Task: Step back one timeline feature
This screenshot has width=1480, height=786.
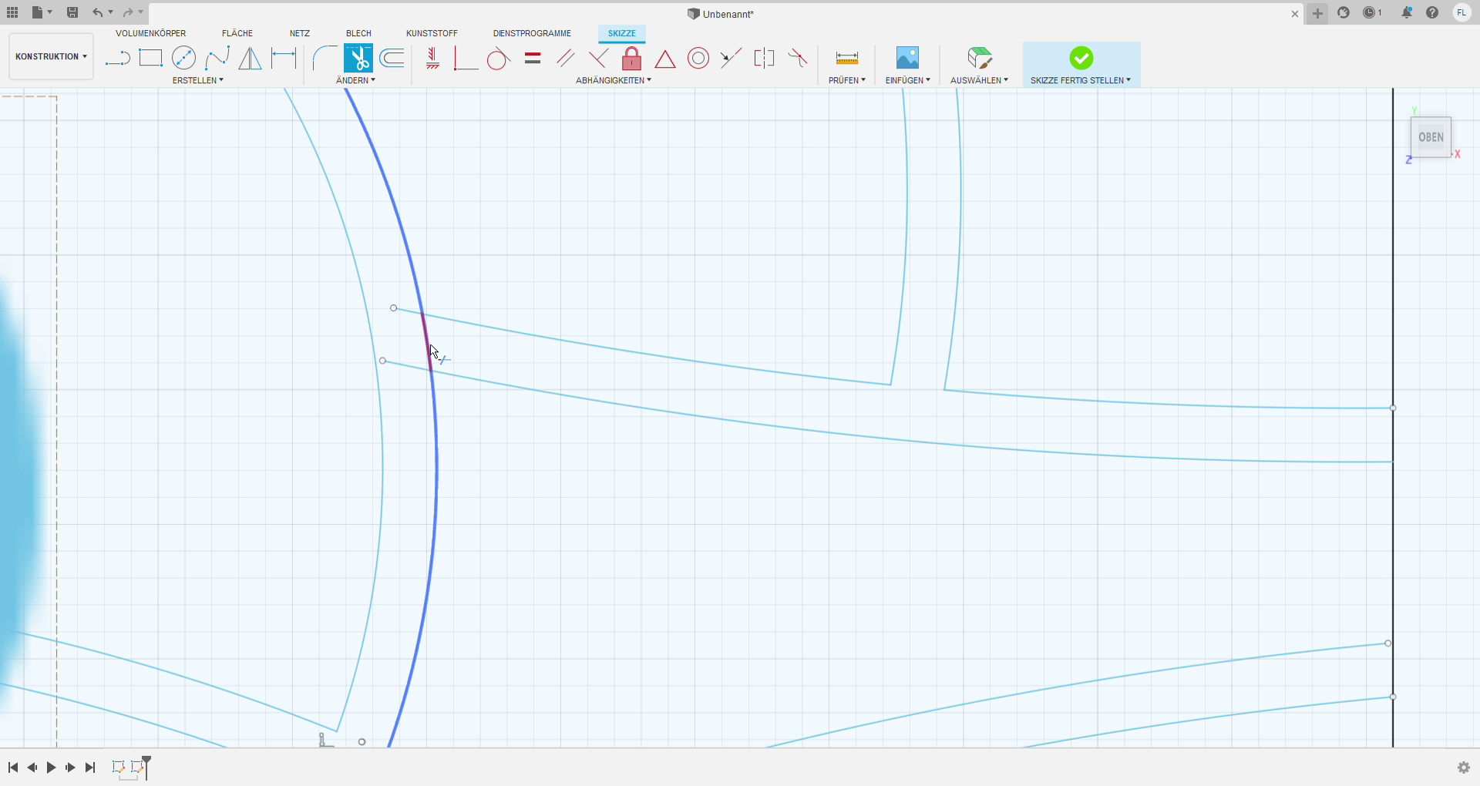Action: click(x=32, y=768)
